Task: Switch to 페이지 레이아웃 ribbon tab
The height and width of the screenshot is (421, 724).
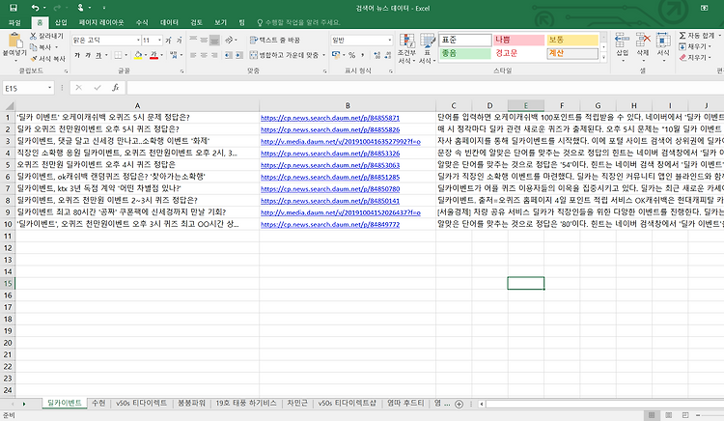Action: pyautogui.click(x=101, y=22)
